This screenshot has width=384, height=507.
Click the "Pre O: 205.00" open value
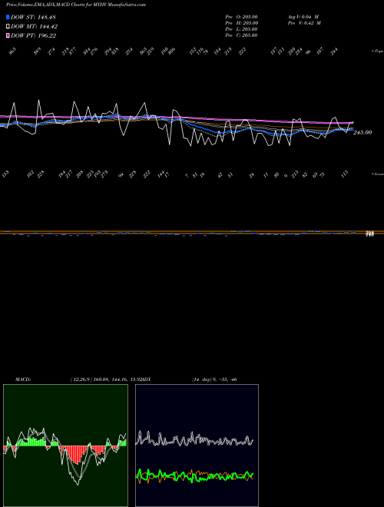click(x=241, y=17)
